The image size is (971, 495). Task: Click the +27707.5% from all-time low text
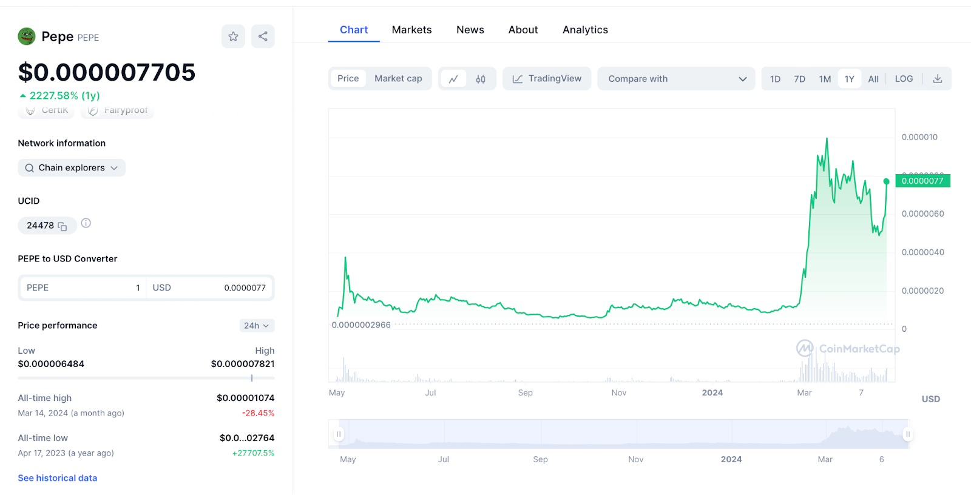pyautogui.click(x=253, y=453)
